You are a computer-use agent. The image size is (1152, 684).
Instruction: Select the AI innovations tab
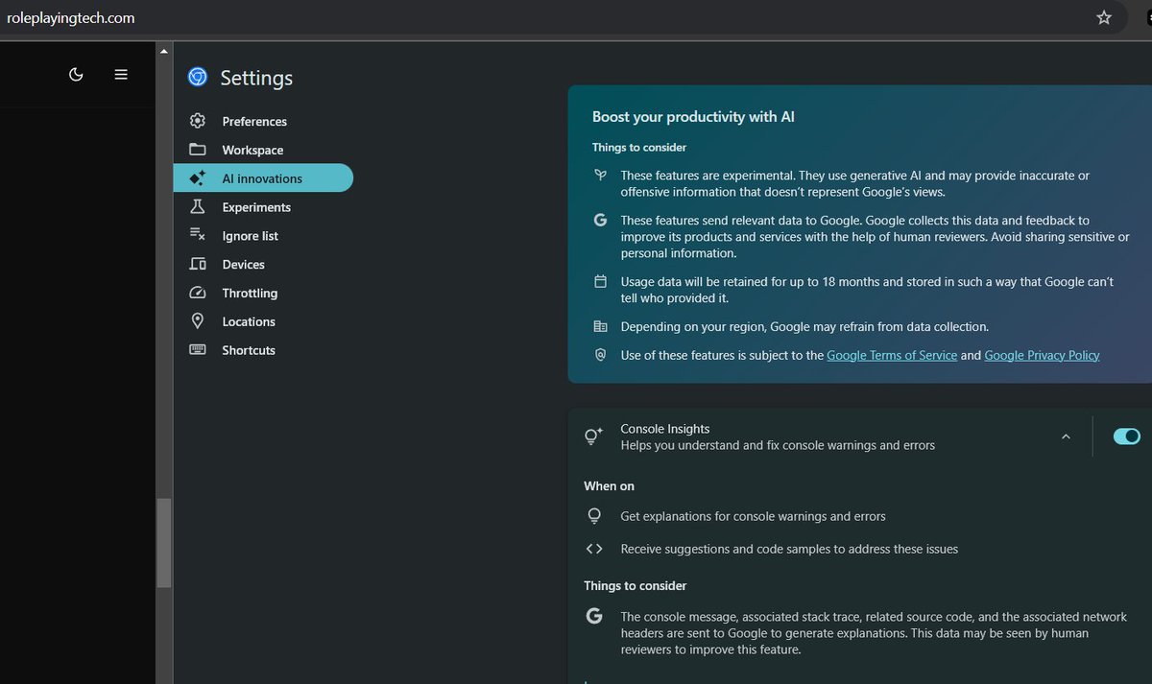263,178
